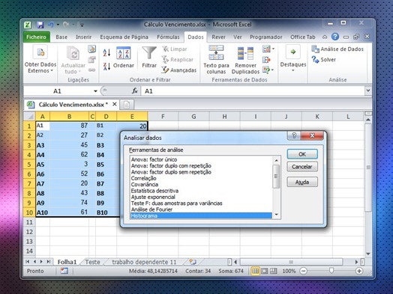This screenshot has width=393, height=294.
Task: Click the new document tab icon
Action: coord(127,105)
